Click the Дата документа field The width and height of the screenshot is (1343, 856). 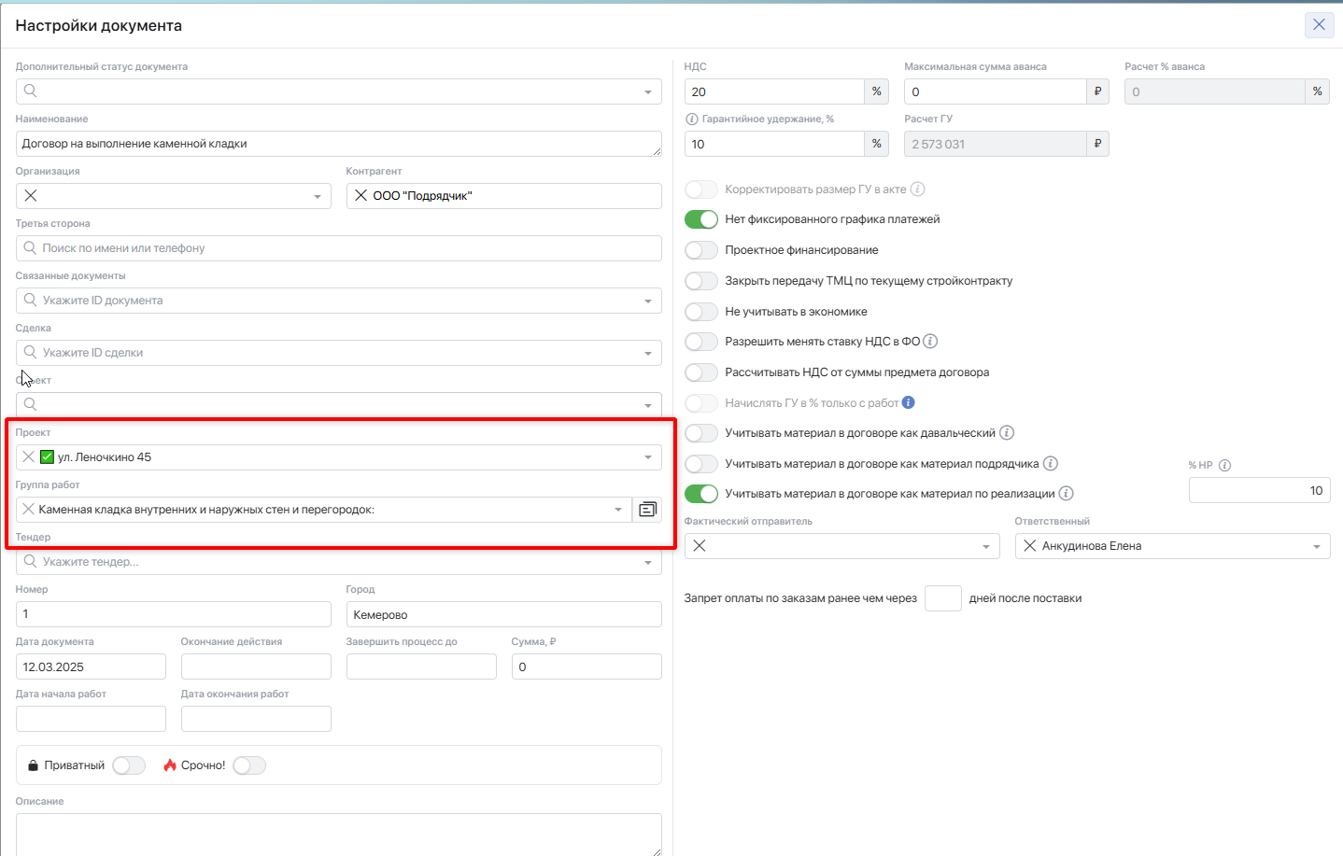[91, 667]
